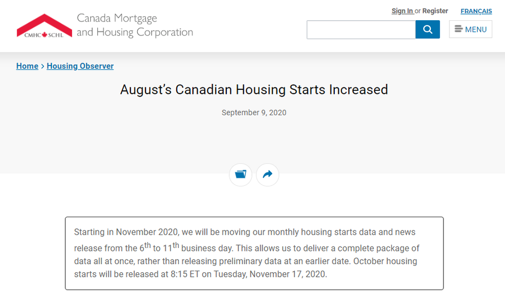Open the Housing Observer breadcrumb link
This screenshot has height=294, width=505.
pyautogui.click(x=80, y=66)
